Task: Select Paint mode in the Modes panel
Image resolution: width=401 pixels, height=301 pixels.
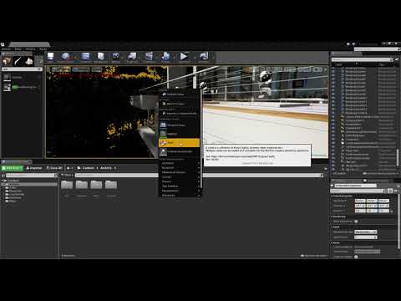Action: click(18, 61)
